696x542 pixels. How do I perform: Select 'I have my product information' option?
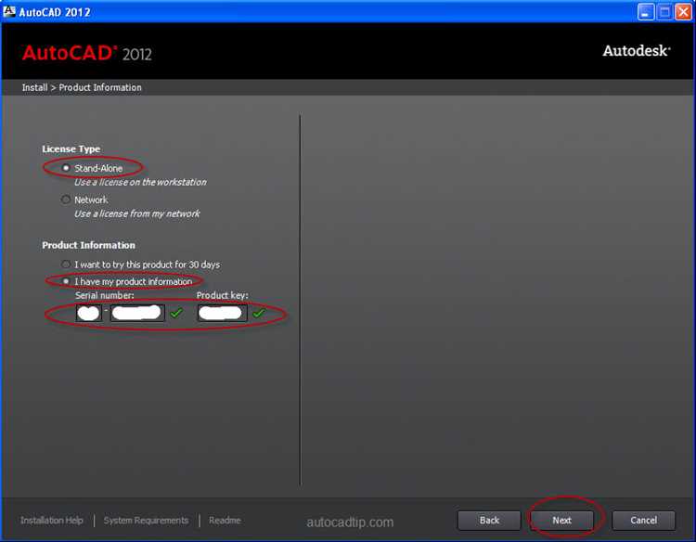[x=66, y=281]
